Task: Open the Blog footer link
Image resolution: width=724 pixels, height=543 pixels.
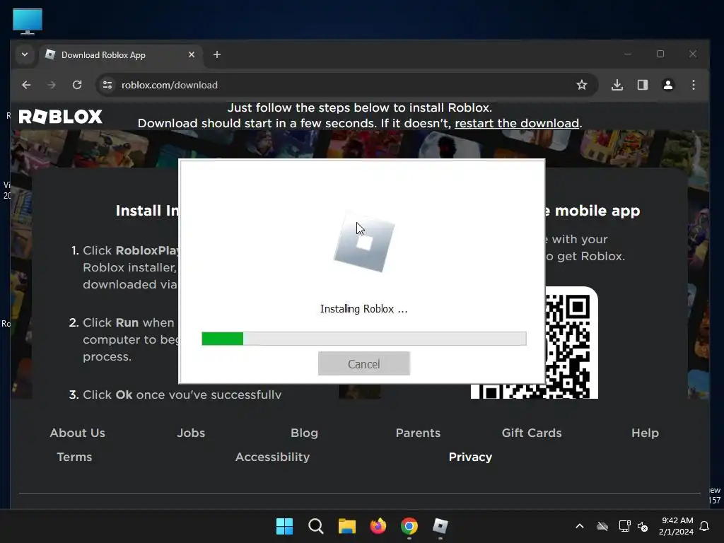Action: tap(304, 433)
